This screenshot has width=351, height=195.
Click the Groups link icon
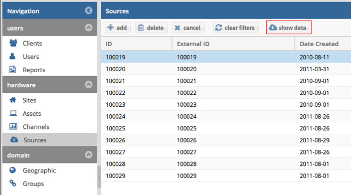(x=13, y=183)
